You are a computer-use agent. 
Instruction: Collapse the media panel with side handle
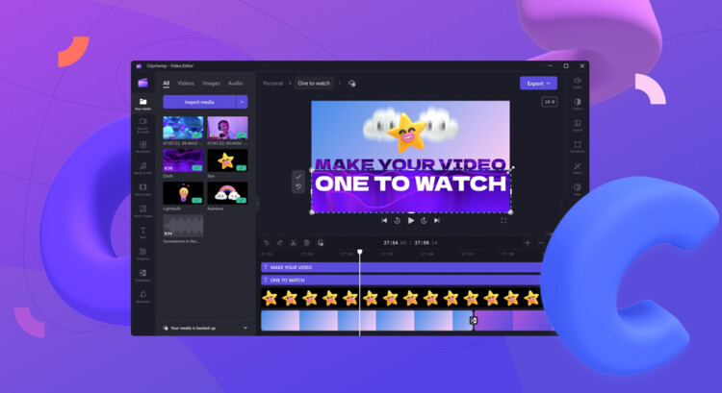257,203
